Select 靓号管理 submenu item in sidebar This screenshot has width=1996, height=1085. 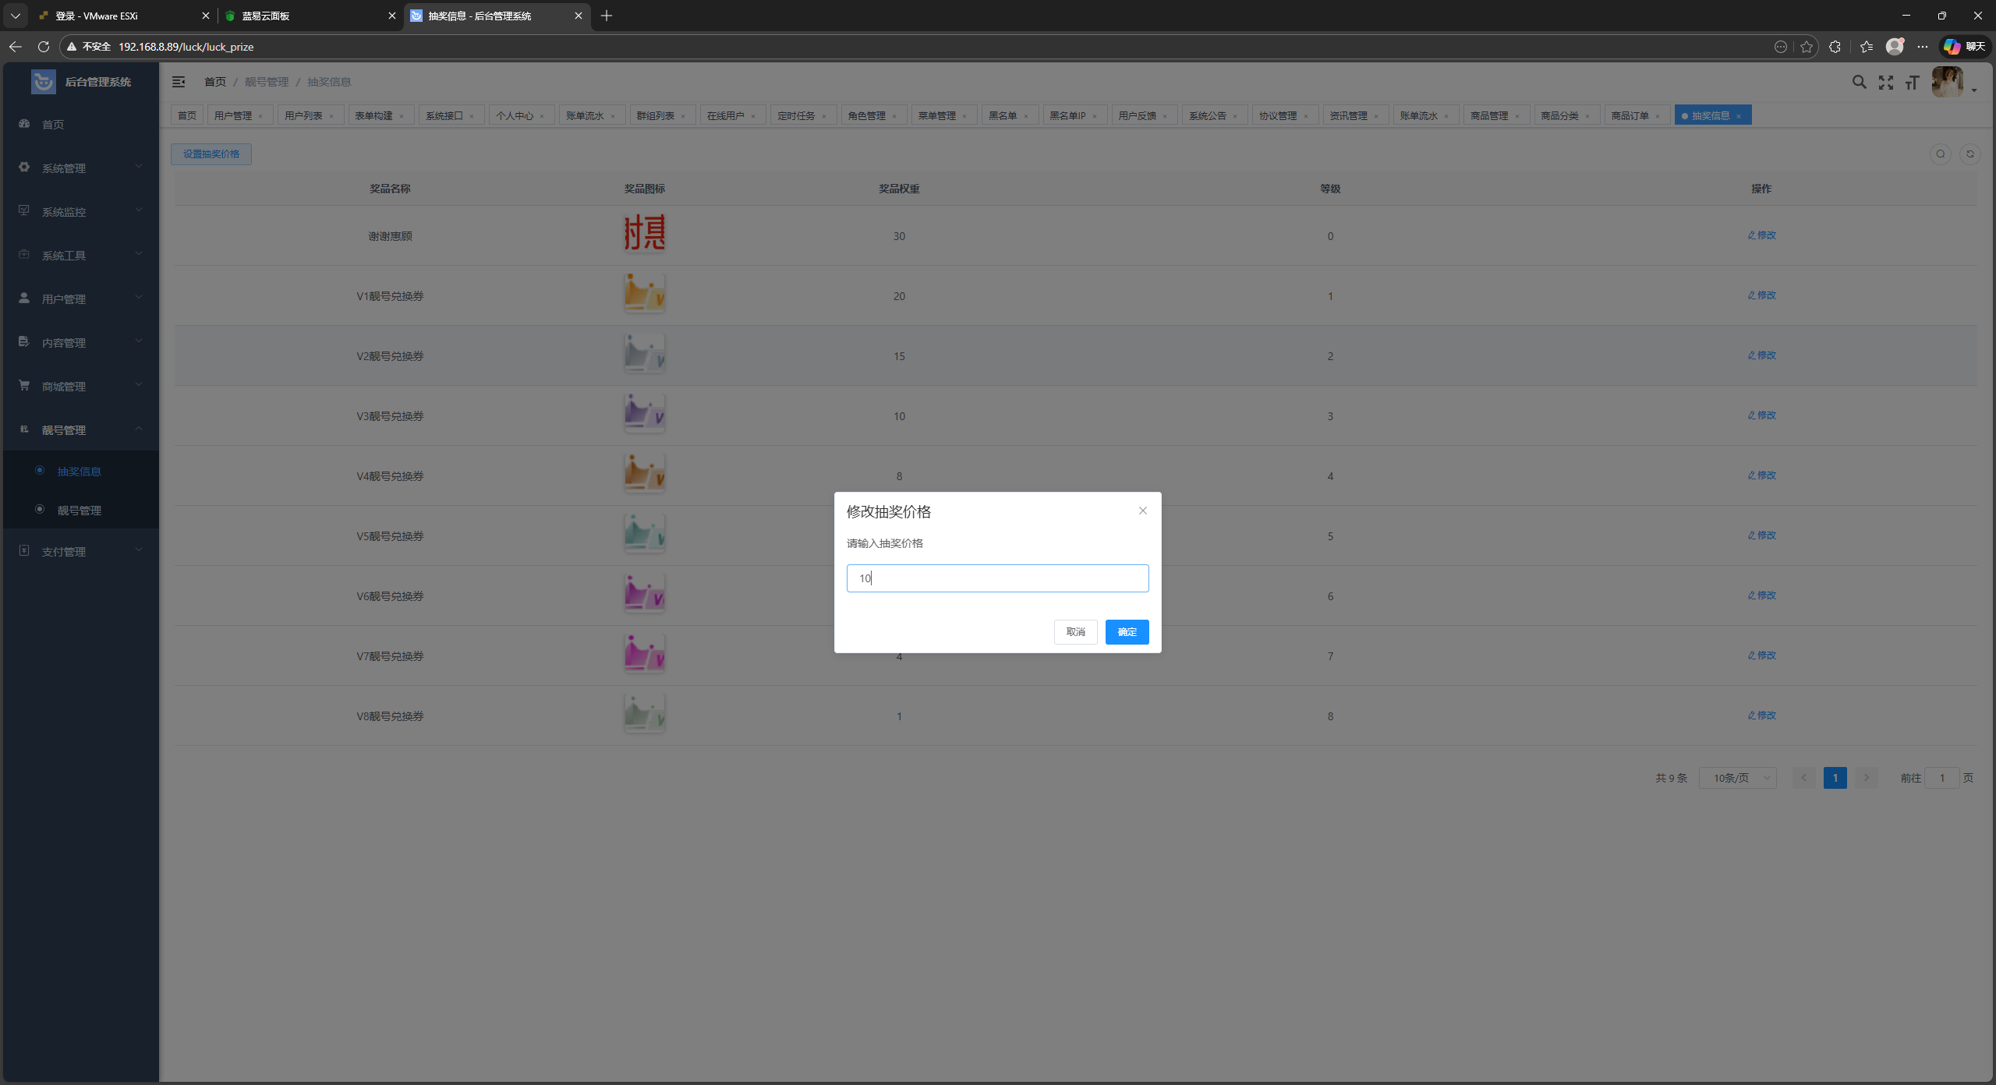click(x=79, y=510)
